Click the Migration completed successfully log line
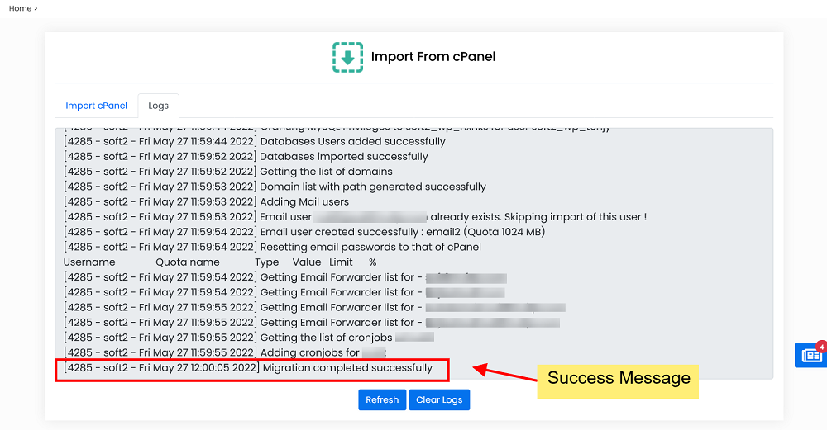 (x=248, y=368)
